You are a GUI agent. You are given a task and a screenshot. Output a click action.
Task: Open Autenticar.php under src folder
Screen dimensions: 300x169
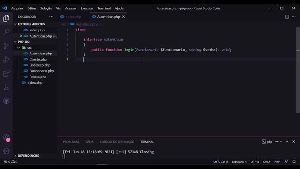(x=40, y=54)
